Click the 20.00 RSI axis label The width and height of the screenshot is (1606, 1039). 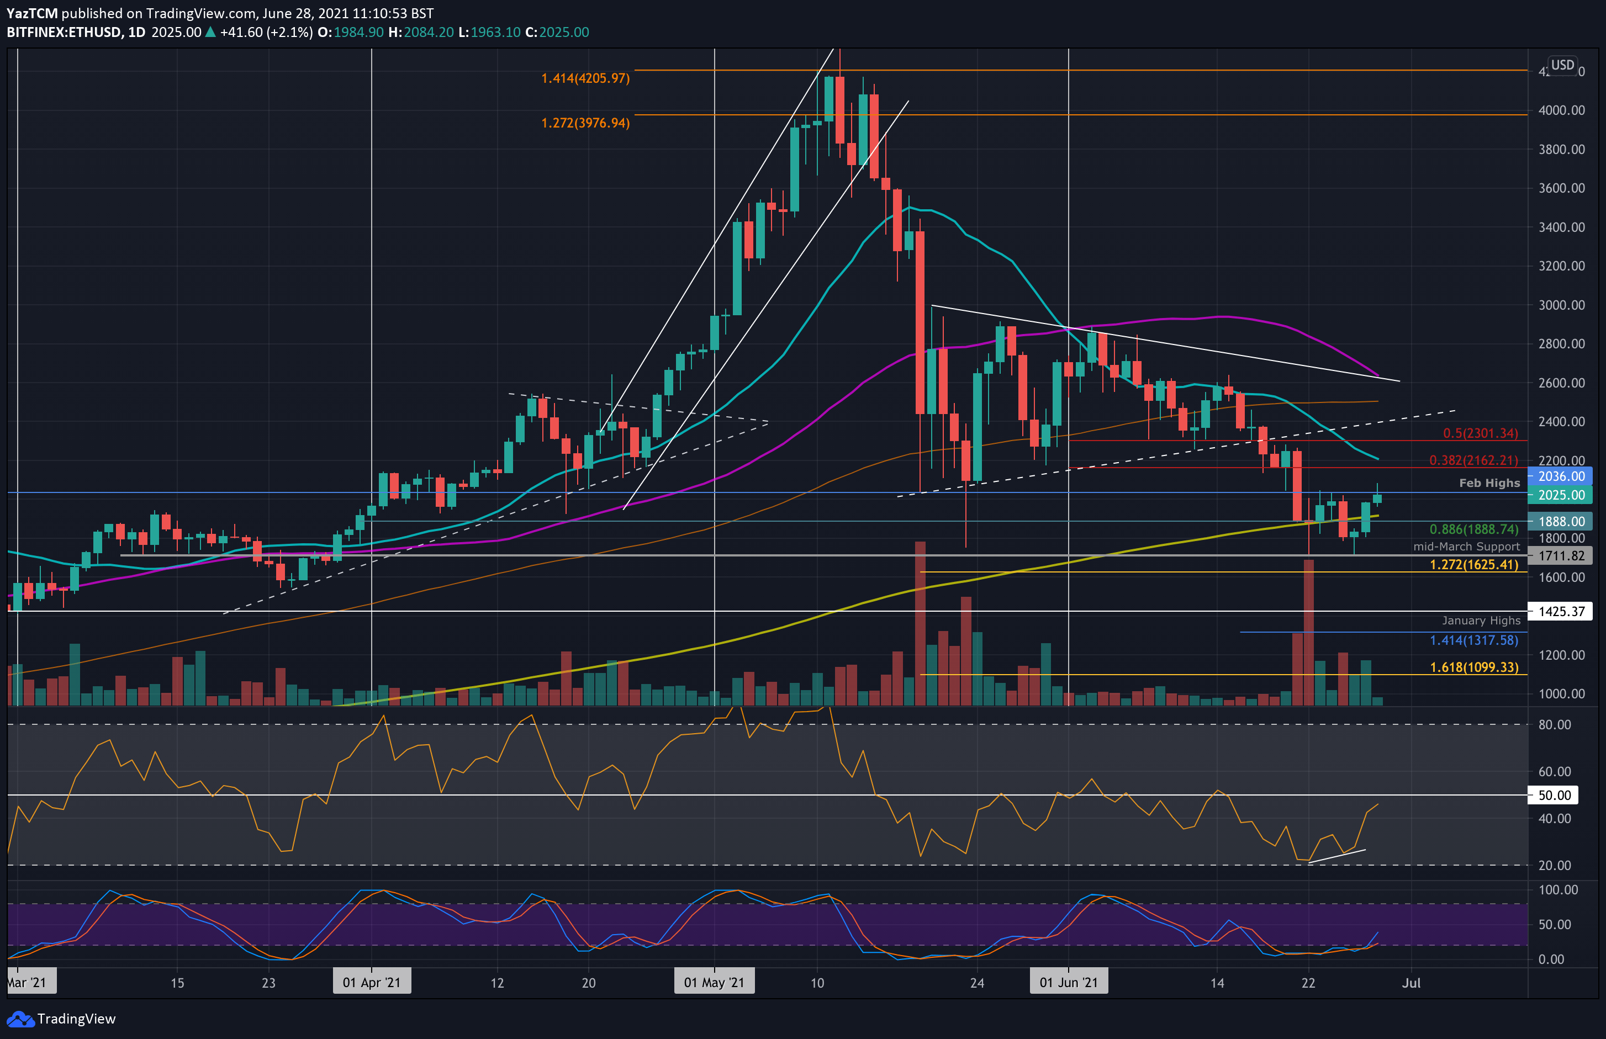[1554, 866]
